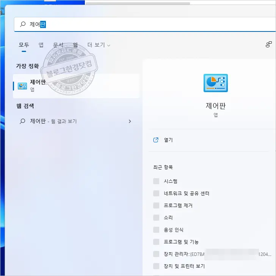Click the icon placeholder beside 프로그램 및 기능

click(x=156, y=242)
